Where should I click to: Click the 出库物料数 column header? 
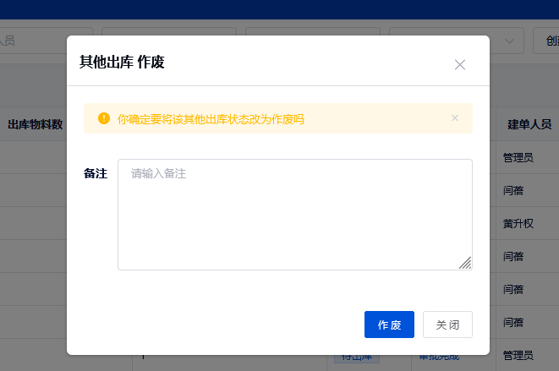[x=36, y=124]
